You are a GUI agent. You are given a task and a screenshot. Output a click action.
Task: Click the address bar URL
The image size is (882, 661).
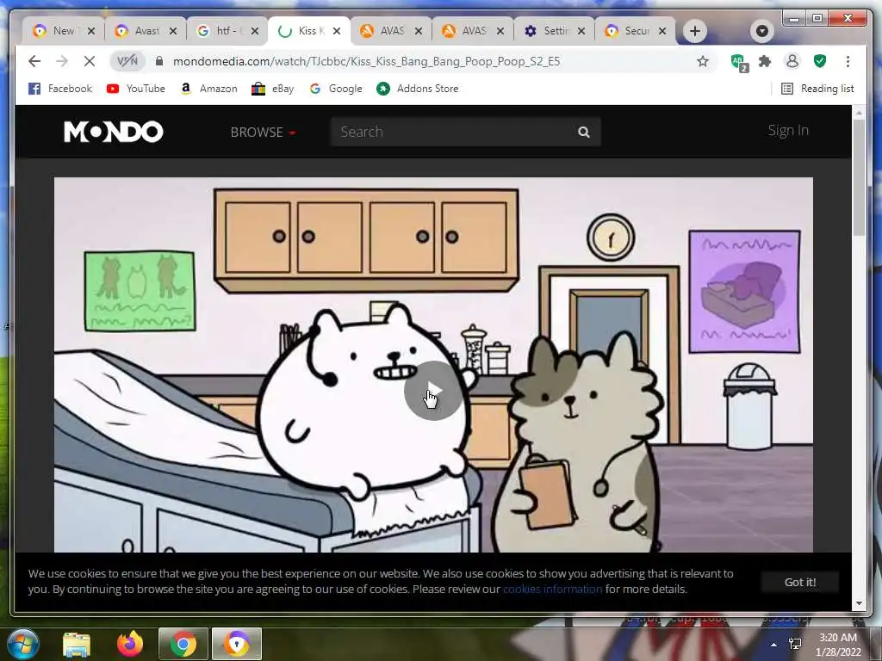pos(366,61)
